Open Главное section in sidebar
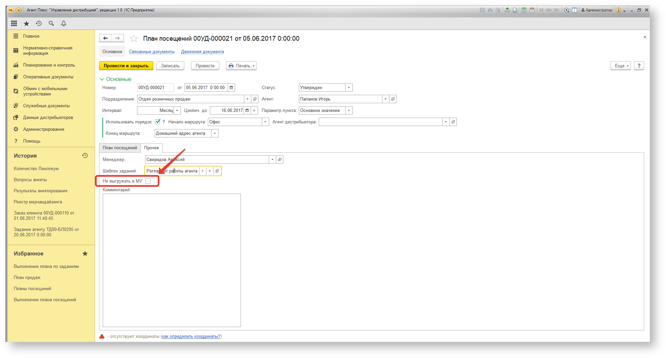The height and width of the screenshot is (358, 666). 31,36
